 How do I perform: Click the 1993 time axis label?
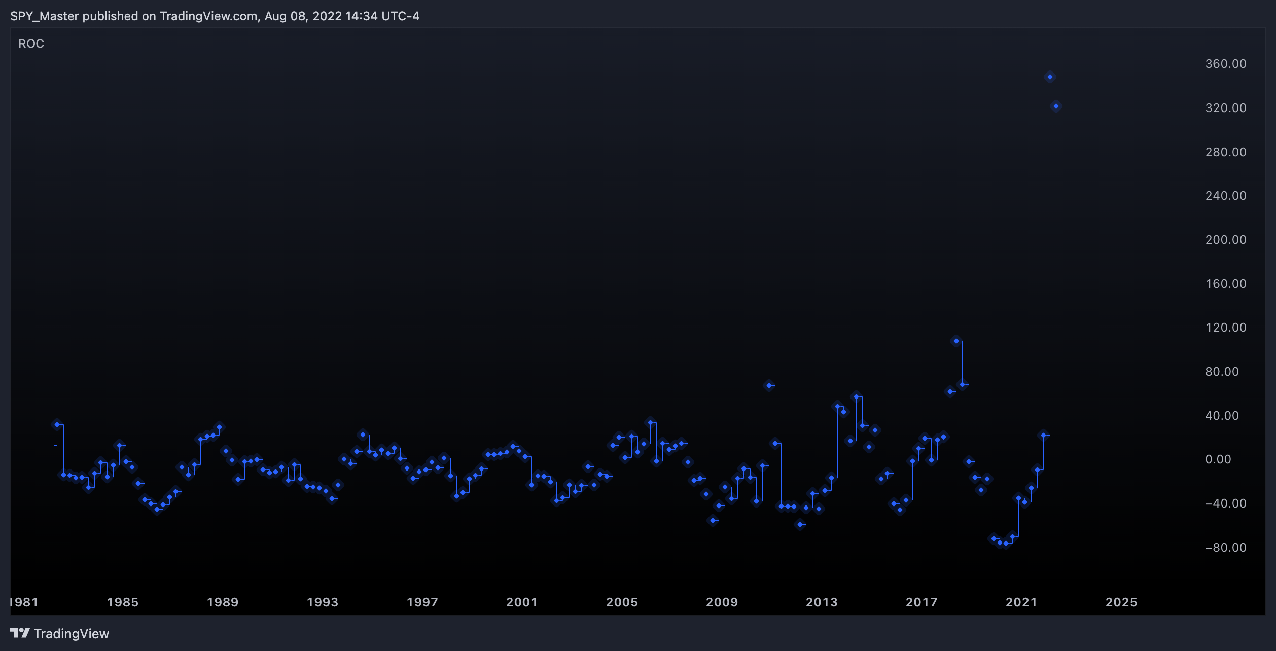coord(323,602)
